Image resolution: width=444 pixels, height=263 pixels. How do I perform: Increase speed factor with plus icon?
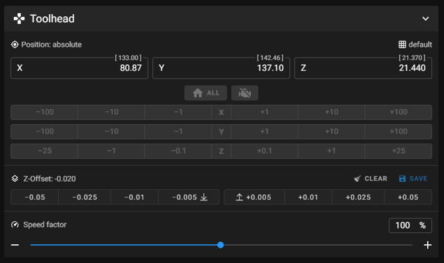click(428, 245)
